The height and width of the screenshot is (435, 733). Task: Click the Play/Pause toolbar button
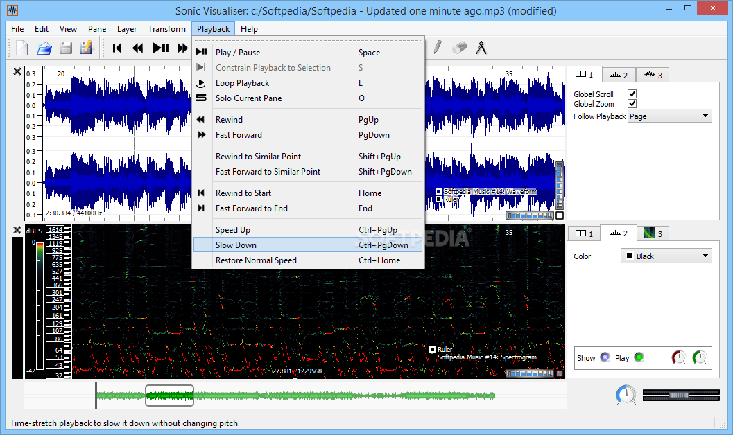(x=160, y=48)
